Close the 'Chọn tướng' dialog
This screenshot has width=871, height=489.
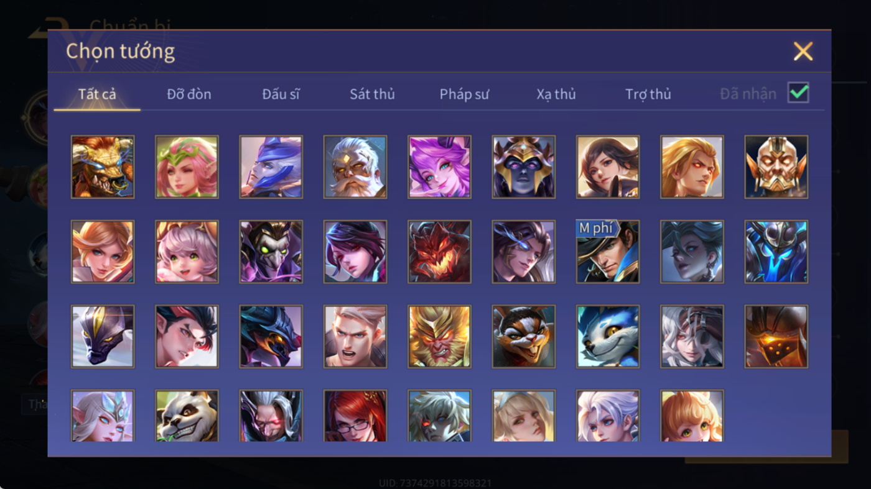tap(803, 51)
